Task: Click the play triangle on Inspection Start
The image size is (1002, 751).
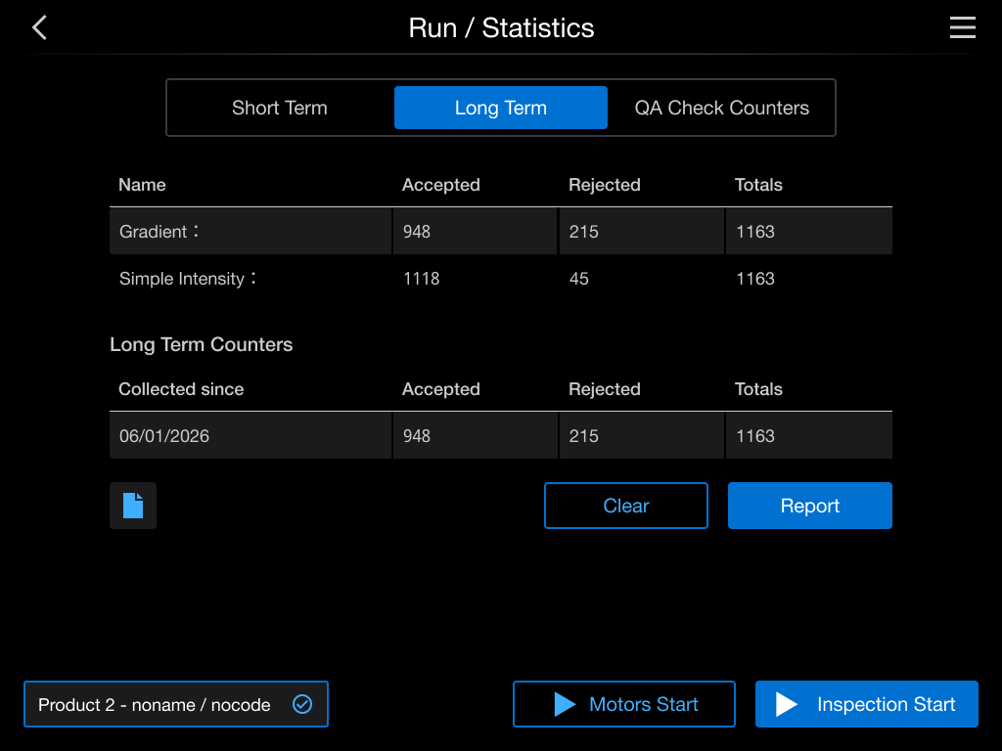Action: point(786,704)
